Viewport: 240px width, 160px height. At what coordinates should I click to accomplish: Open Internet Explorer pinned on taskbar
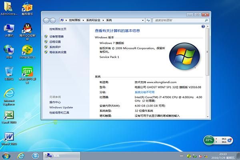[21, 156]
